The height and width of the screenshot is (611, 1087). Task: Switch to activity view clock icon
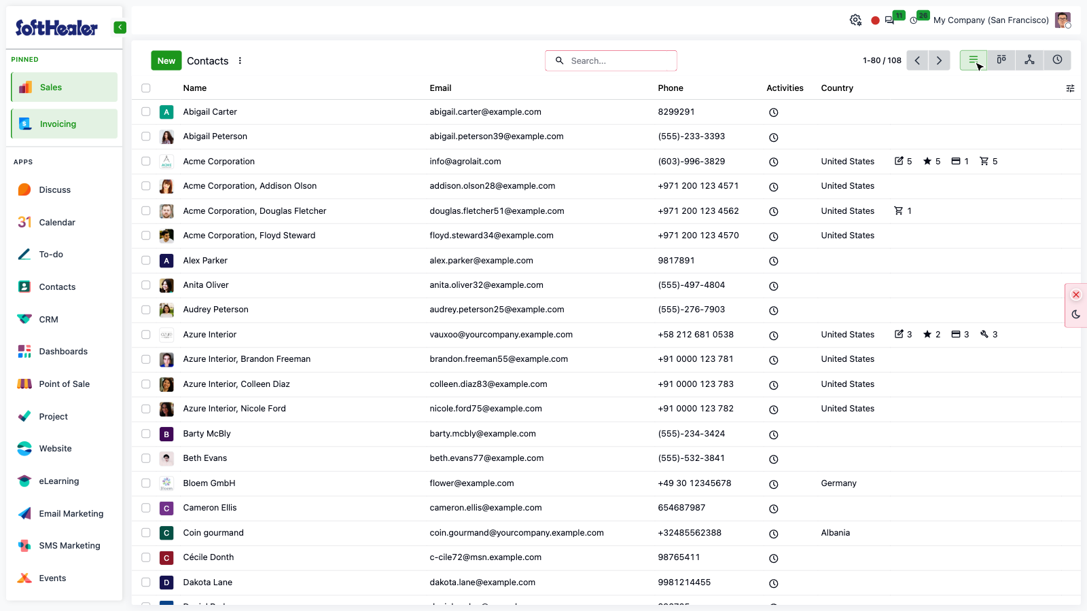click(x=1057, y=60)
